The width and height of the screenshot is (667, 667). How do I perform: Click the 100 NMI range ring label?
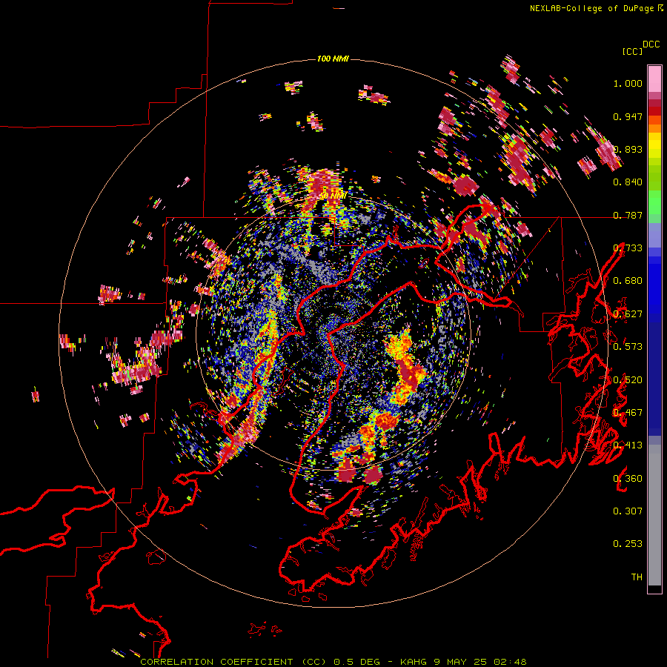(333, 59)
